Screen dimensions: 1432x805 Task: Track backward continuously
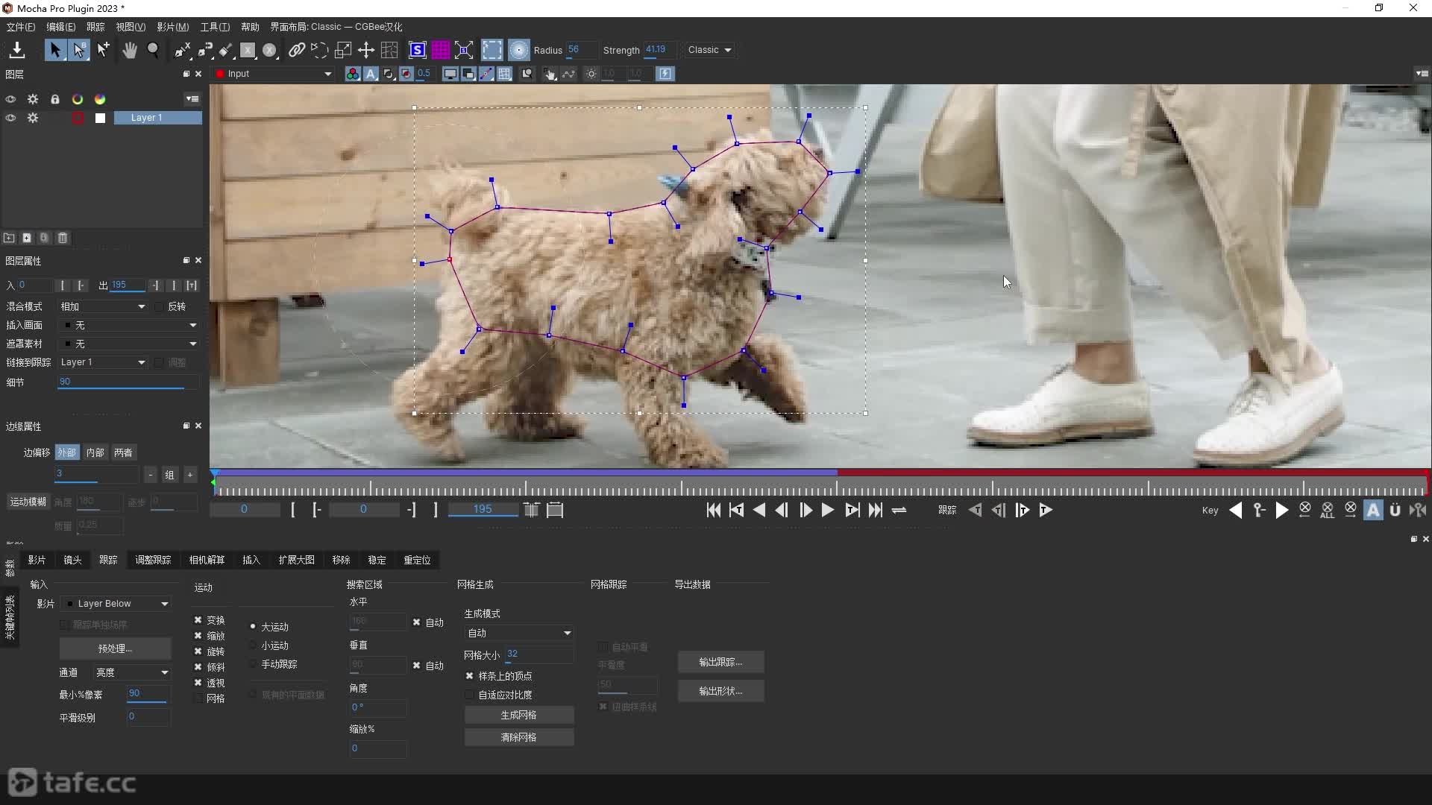click(975, 510)
